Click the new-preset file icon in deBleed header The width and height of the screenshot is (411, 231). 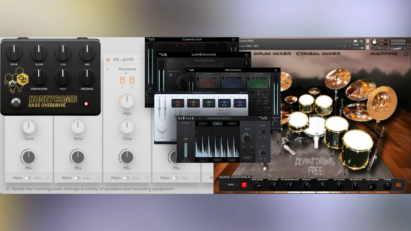200,118
